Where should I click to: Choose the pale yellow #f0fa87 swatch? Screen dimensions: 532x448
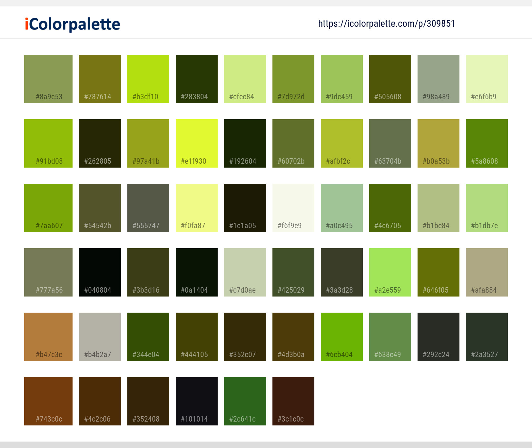tap(197, 208)
